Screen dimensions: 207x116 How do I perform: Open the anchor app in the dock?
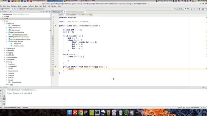pos(70,112)
